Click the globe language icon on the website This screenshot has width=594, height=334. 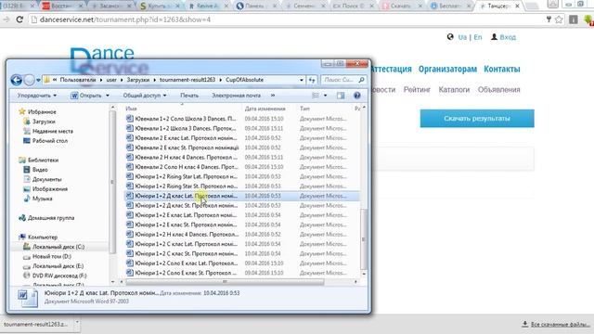point(450,37)
